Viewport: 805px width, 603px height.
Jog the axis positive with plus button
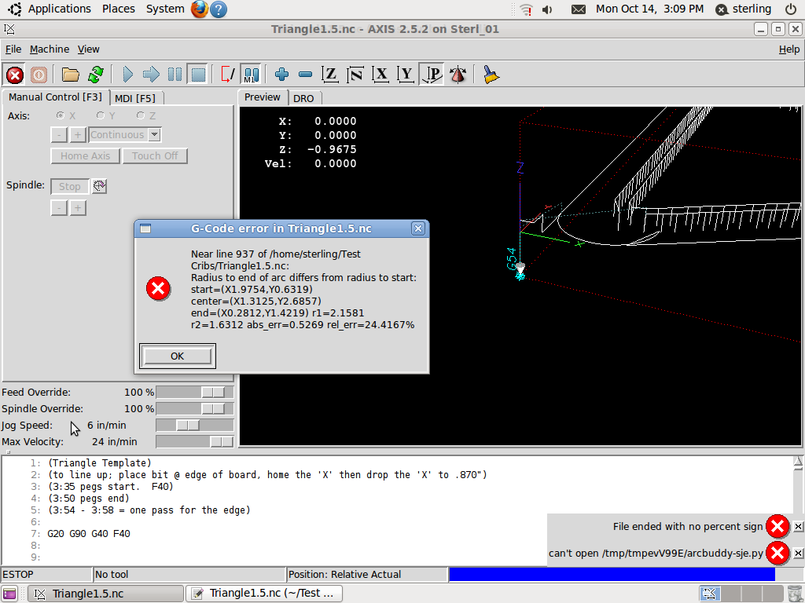78,135
